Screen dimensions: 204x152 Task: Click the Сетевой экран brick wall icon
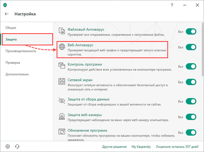62,81
